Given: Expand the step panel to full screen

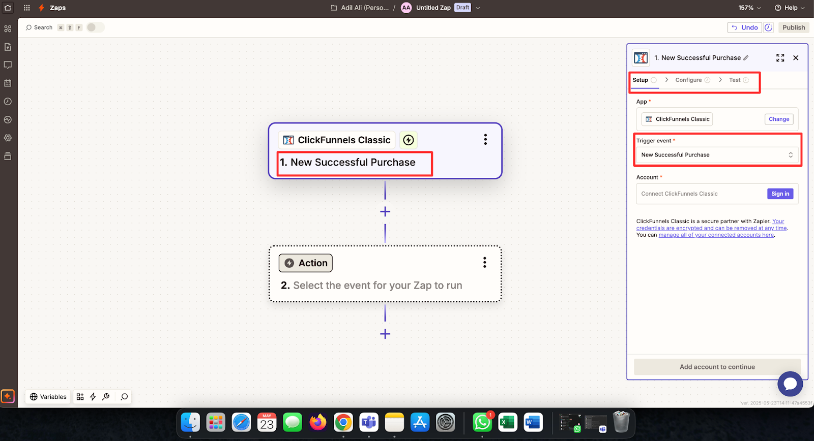Looking at the screenshot, I should point(780,58).
